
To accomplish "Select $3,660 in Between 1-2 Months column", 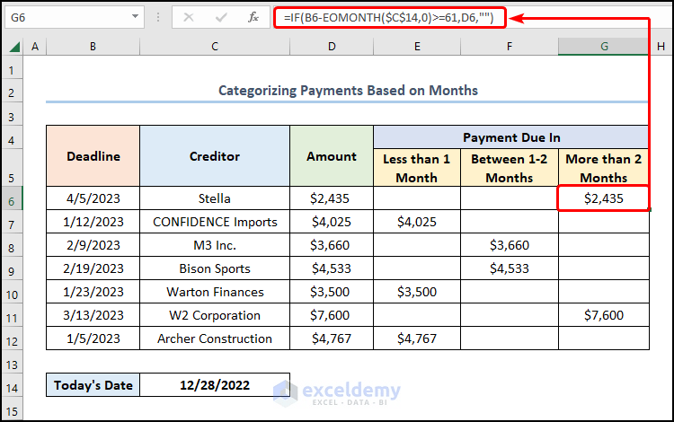I will [510, 245].
